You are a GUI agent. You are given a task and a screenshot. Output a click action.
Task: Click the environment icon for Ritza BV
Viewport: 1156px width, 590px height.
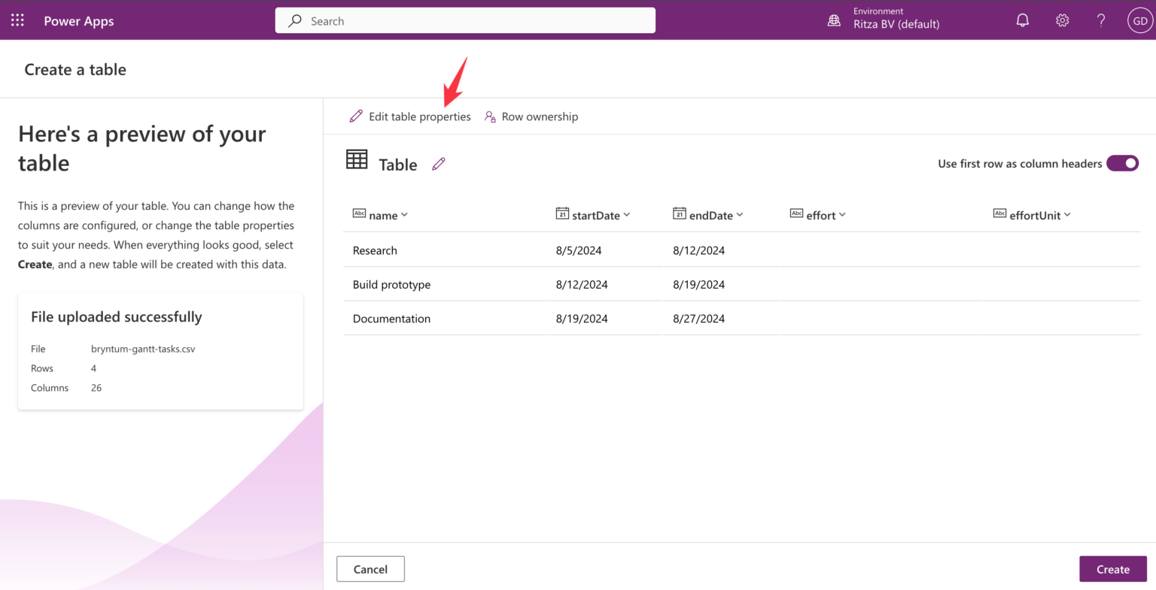(x=834, y=20)
